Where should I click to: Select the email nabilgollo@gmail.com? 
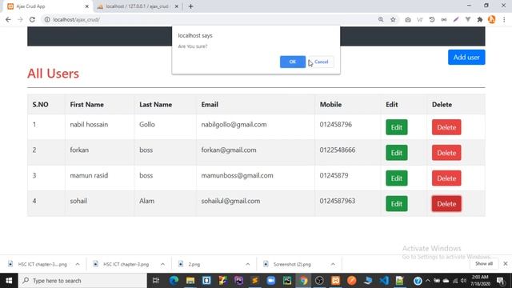pos(234,125)
